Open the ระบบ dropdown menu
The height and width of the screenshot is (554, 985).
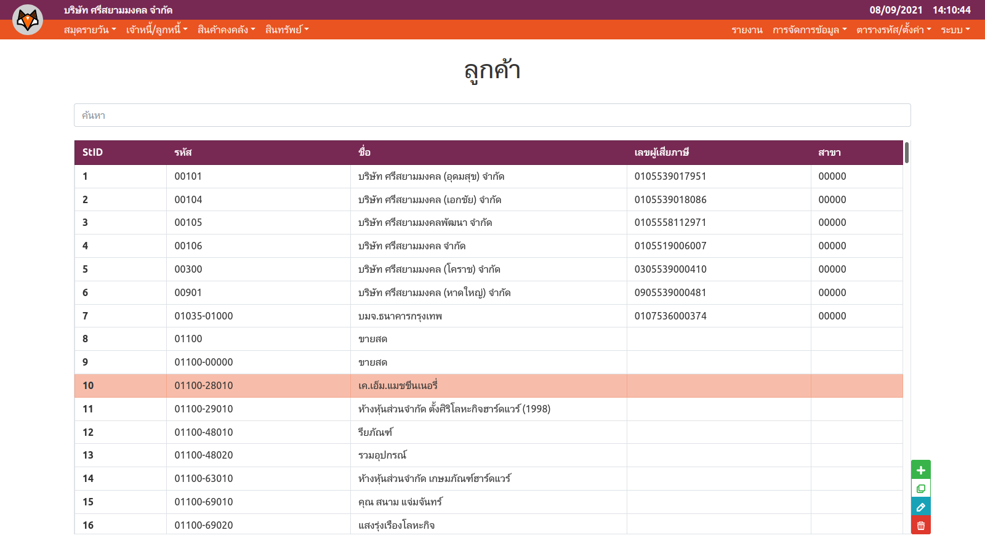tap(955, 30)
